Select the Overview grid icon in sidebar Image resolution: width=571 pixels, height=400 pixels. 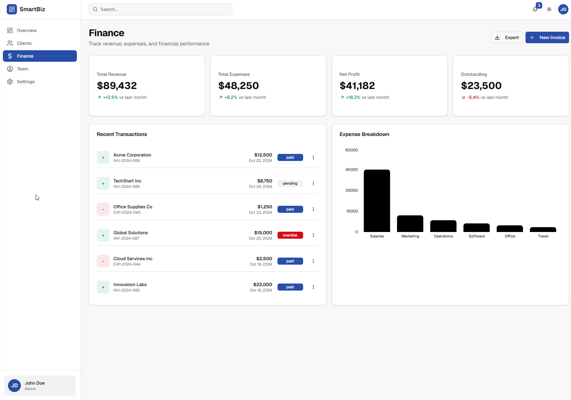point(10,30)
